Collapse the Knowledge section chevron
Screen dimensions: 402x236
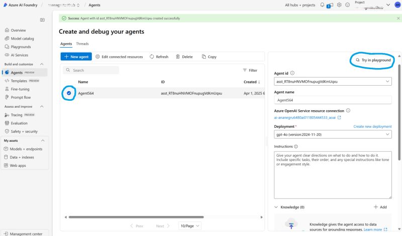tap(276, 207)
